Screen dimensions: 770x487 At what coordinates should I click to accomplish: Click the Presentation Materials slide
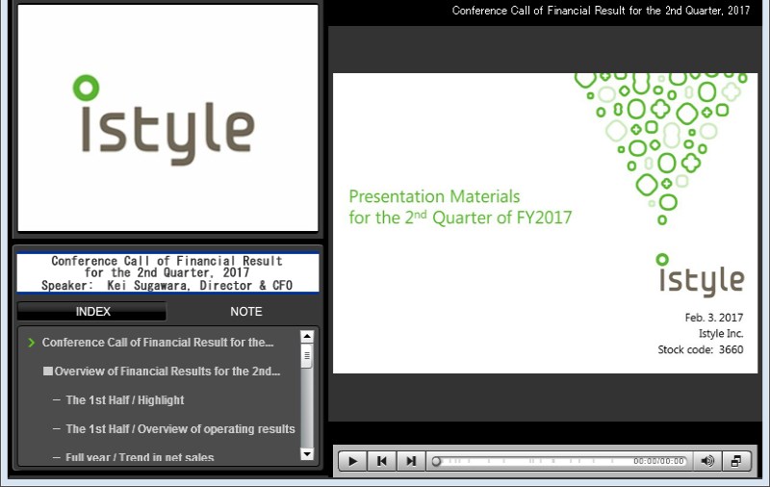coord(545,223)
